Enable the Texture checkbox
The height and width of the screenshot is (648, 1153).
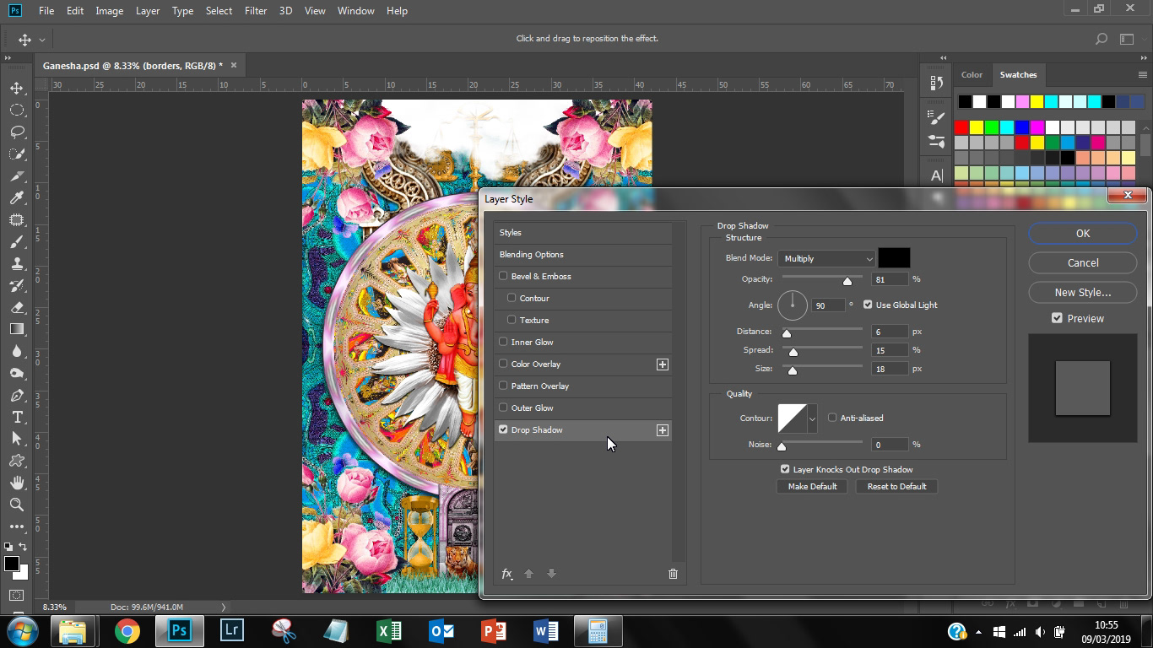[512, 320]
